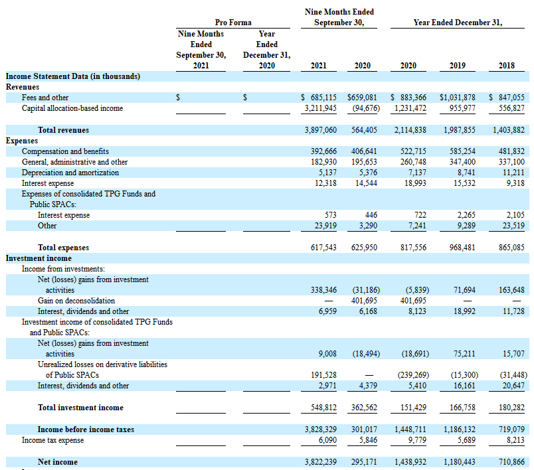534x470 pixels.
Task: Click the value 2,265 in interest expense
Action: (x=466, y=215)
